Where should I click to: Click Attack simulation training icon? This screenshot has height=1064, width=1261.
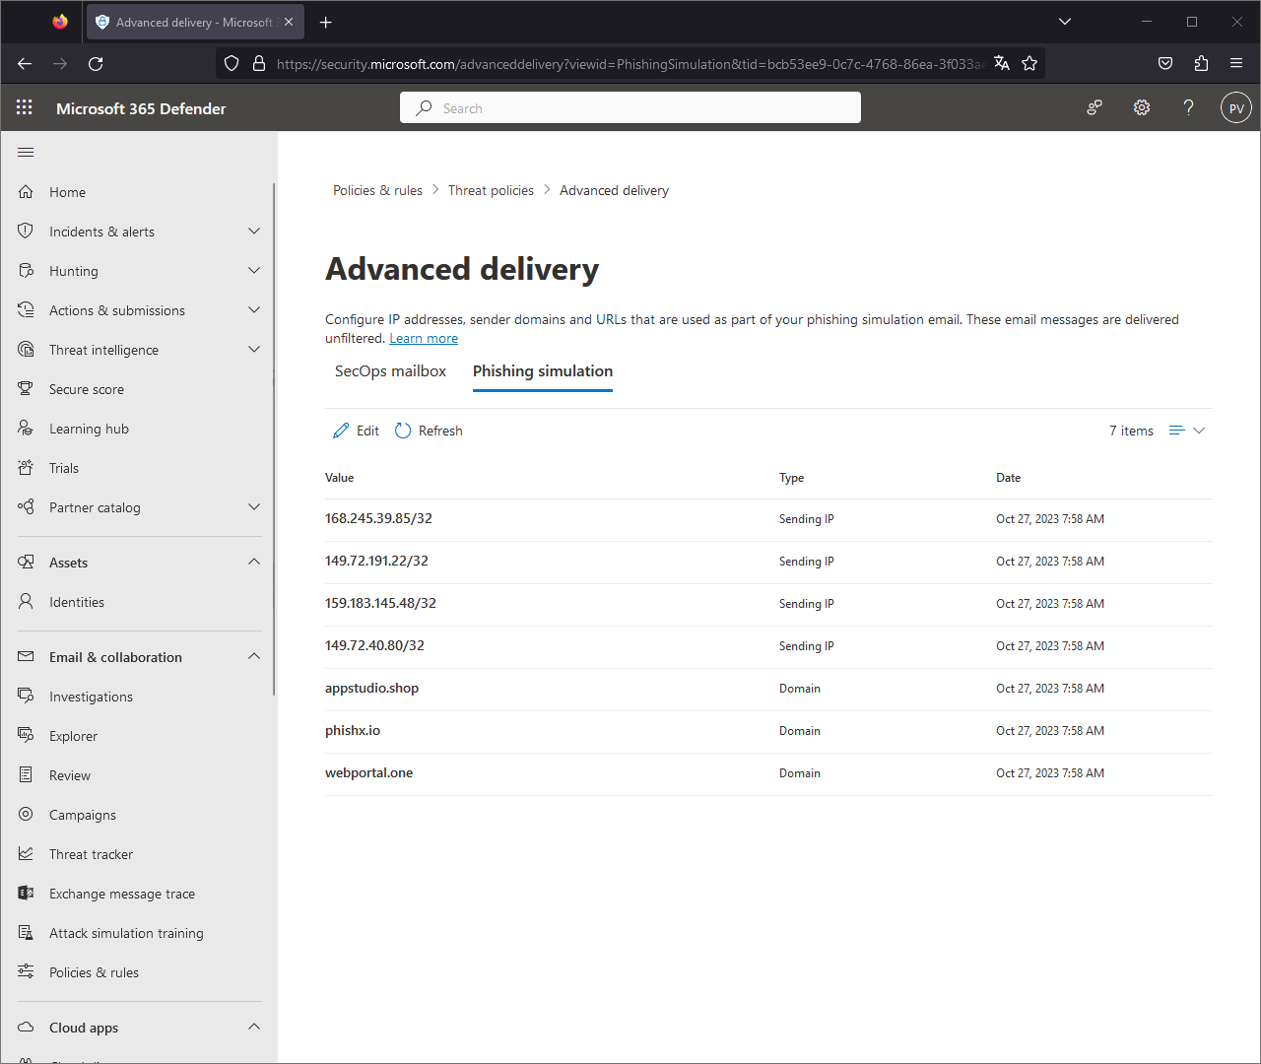(x=26, y=933)
